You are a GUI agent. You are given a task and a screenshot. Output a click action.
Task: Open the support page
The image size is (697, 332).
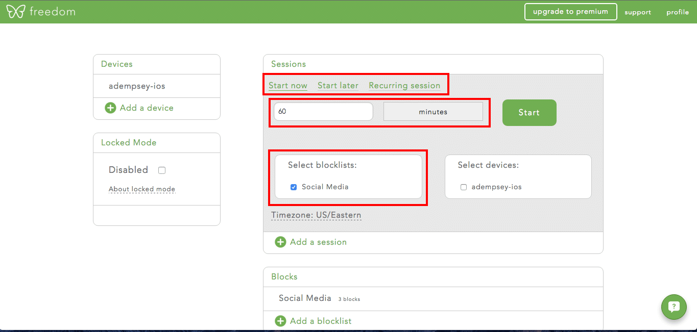click(x=638, y=12)
